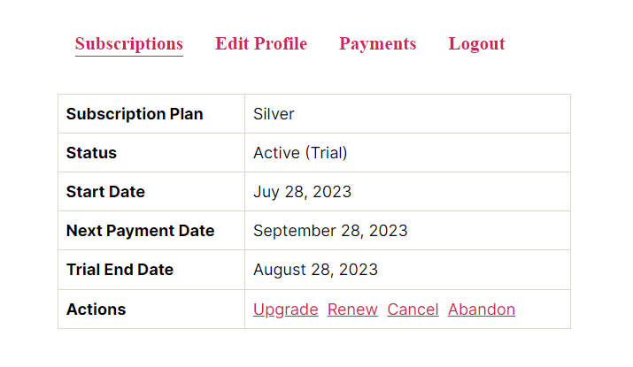
Task: Click the Start Date value Juy 28, 2023
Action: [302, 192]
